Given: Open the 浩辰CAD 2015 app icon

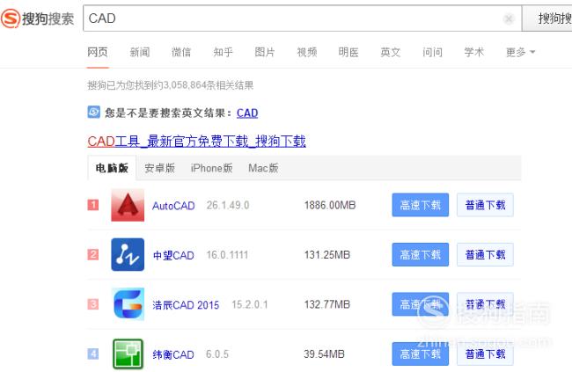Looking at the screenshot, I should pyautogui.click(x=128, y=304).
